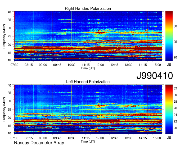Click 'dB' label under top color bar
Image resolution: width=180 pixels, height=146 pixels.
tap(169, 65)
